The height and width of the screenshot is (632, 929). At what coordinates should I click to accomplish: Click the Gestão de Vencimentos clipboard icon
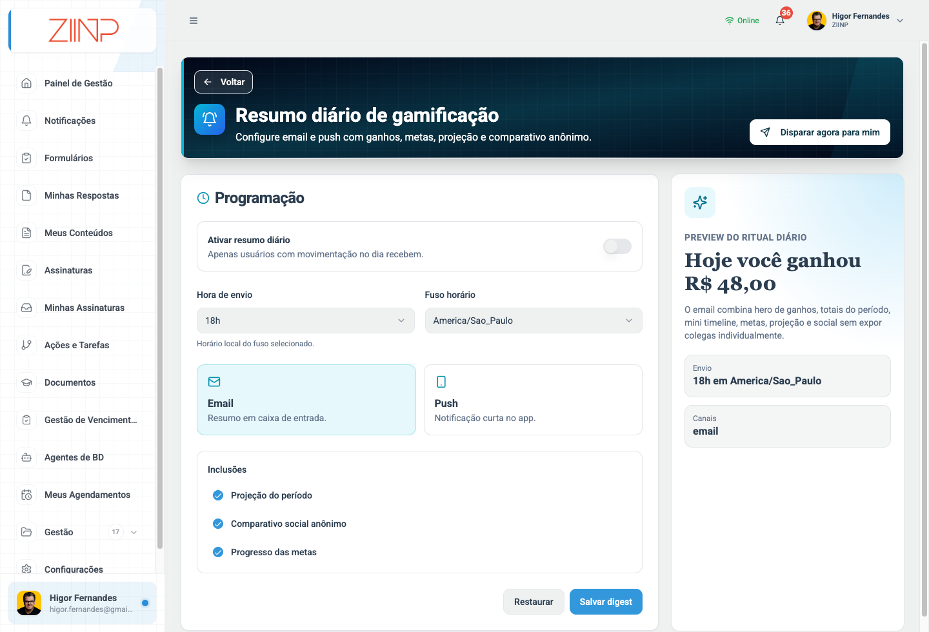[26, 420]
